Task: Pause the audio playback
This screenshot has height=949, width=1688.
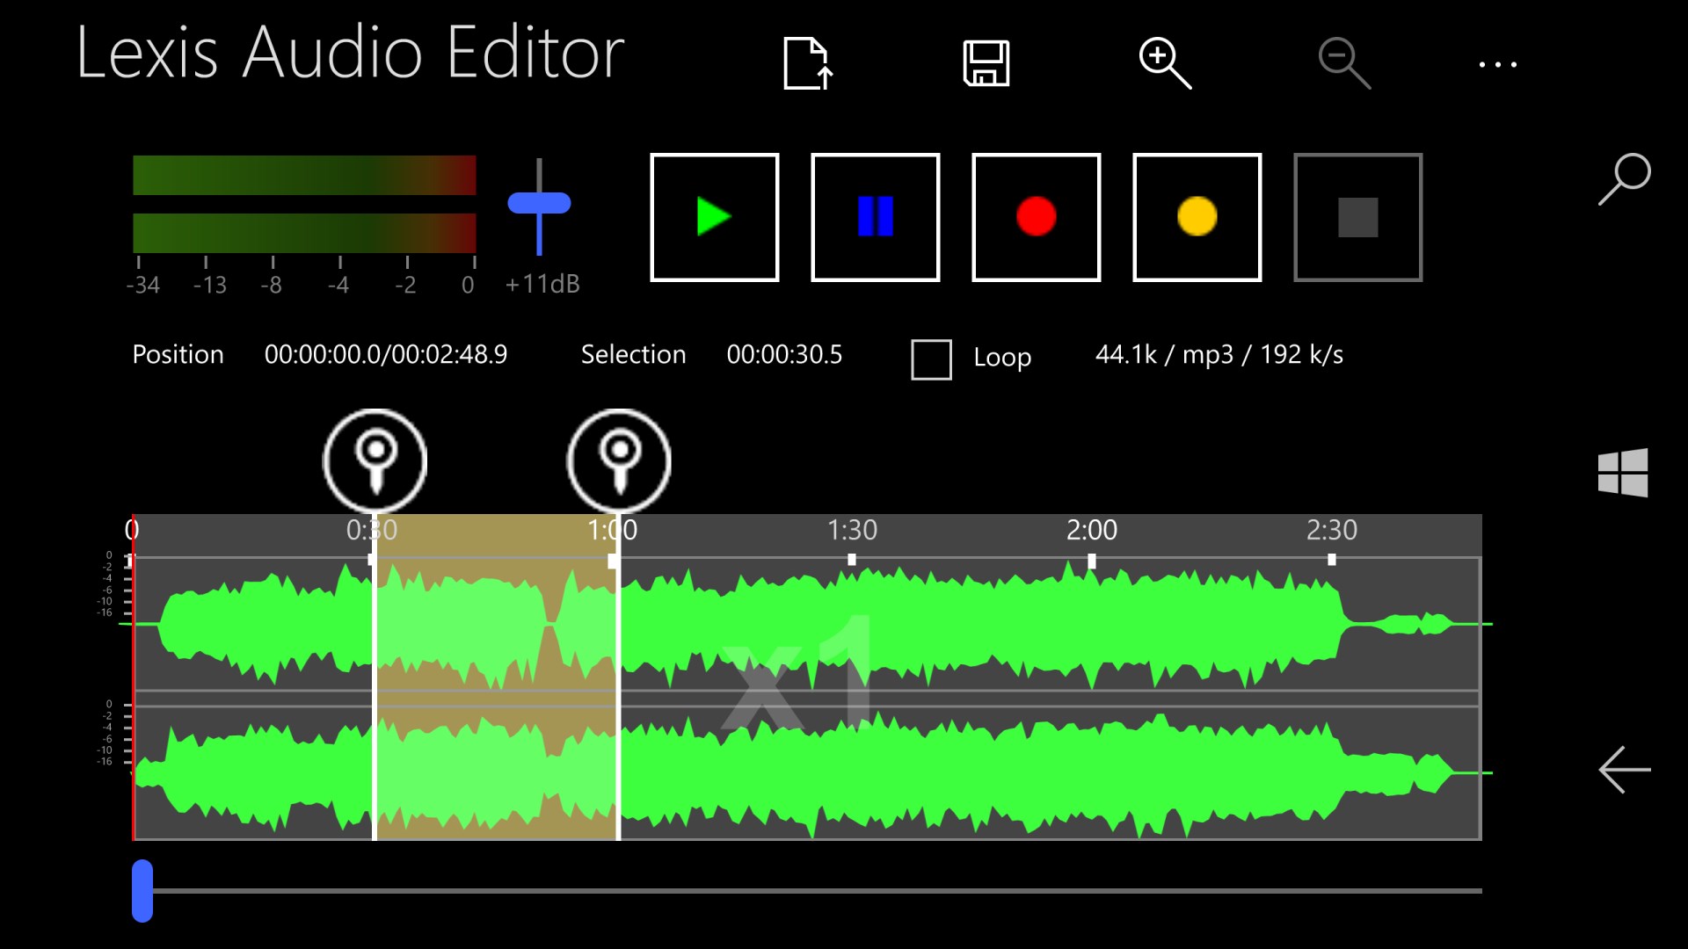Action: [875, 216]
